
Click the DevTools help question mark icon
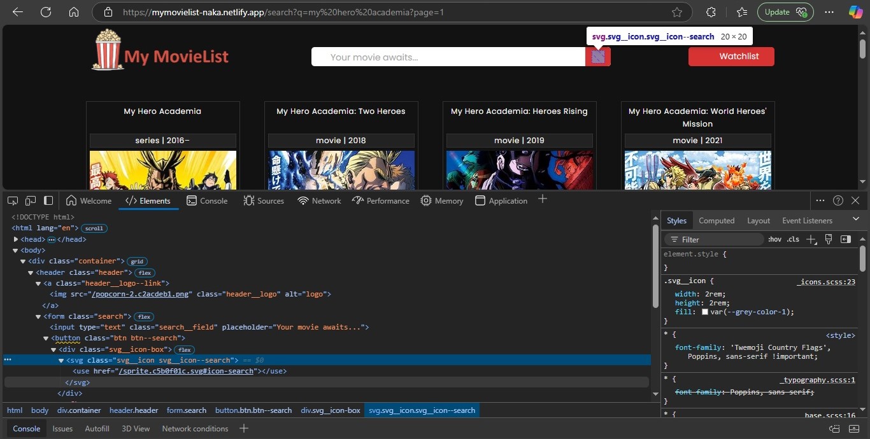coord(838,200)
